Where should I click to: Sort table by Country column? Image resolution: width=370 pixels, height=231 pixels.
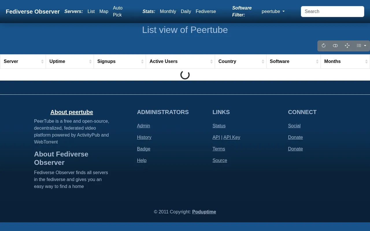click(x=240, y=62)
